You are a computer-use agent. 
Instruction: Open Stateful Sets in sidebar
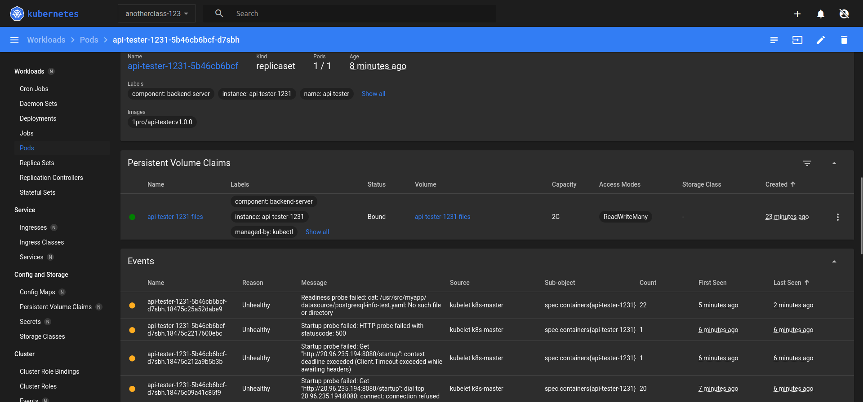[38, 192]
